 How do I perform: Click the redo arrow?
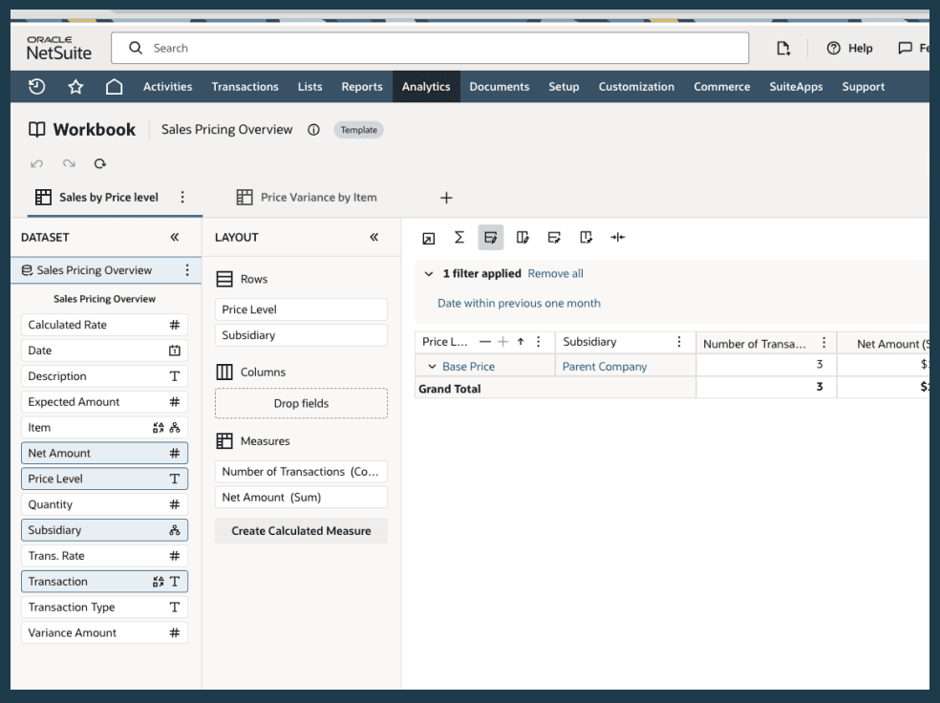click(69, 163)
